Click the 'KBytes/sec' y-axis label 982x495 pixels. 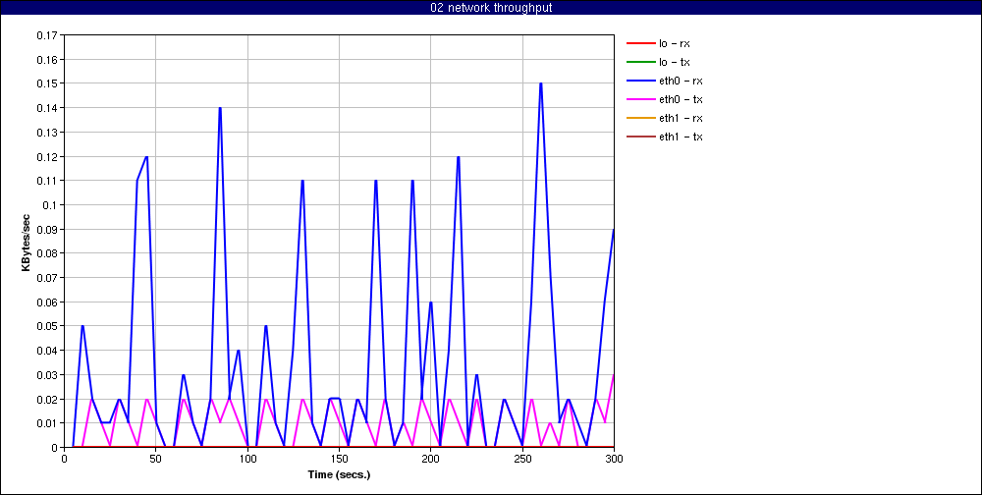tap(26, 242)
